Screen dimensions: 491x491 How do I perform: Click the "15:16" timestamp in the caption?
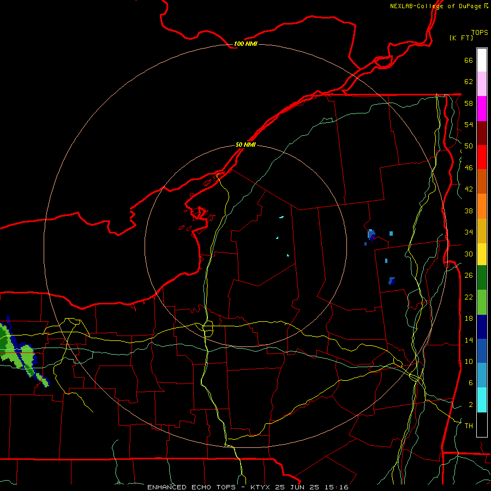click(337, 487)
